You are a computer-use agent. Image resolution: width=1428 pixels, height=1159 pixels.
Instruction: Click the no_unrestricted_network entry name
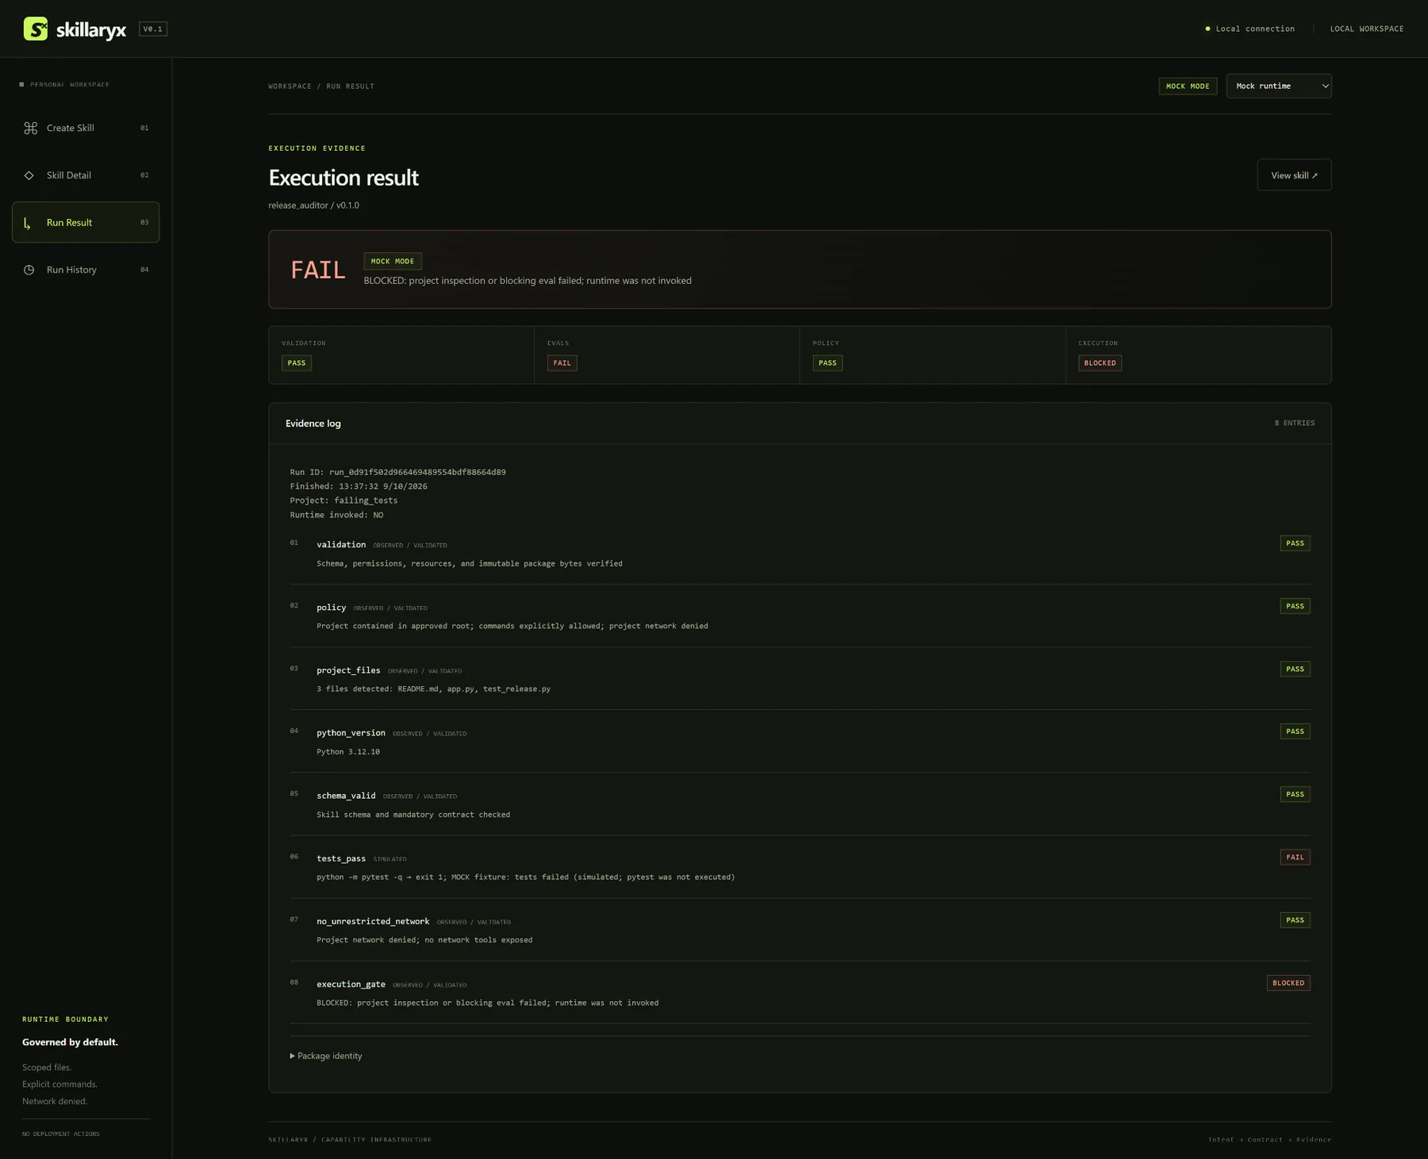(x=373, y=921)
